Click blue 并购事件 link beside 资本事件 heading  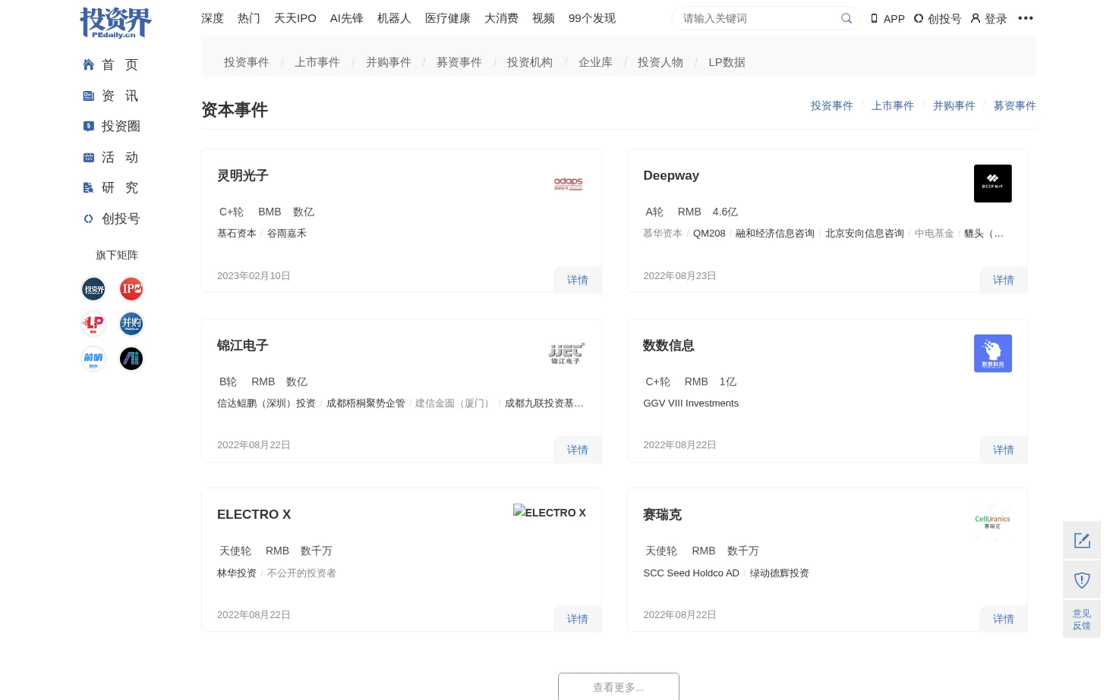click(954, 105)
